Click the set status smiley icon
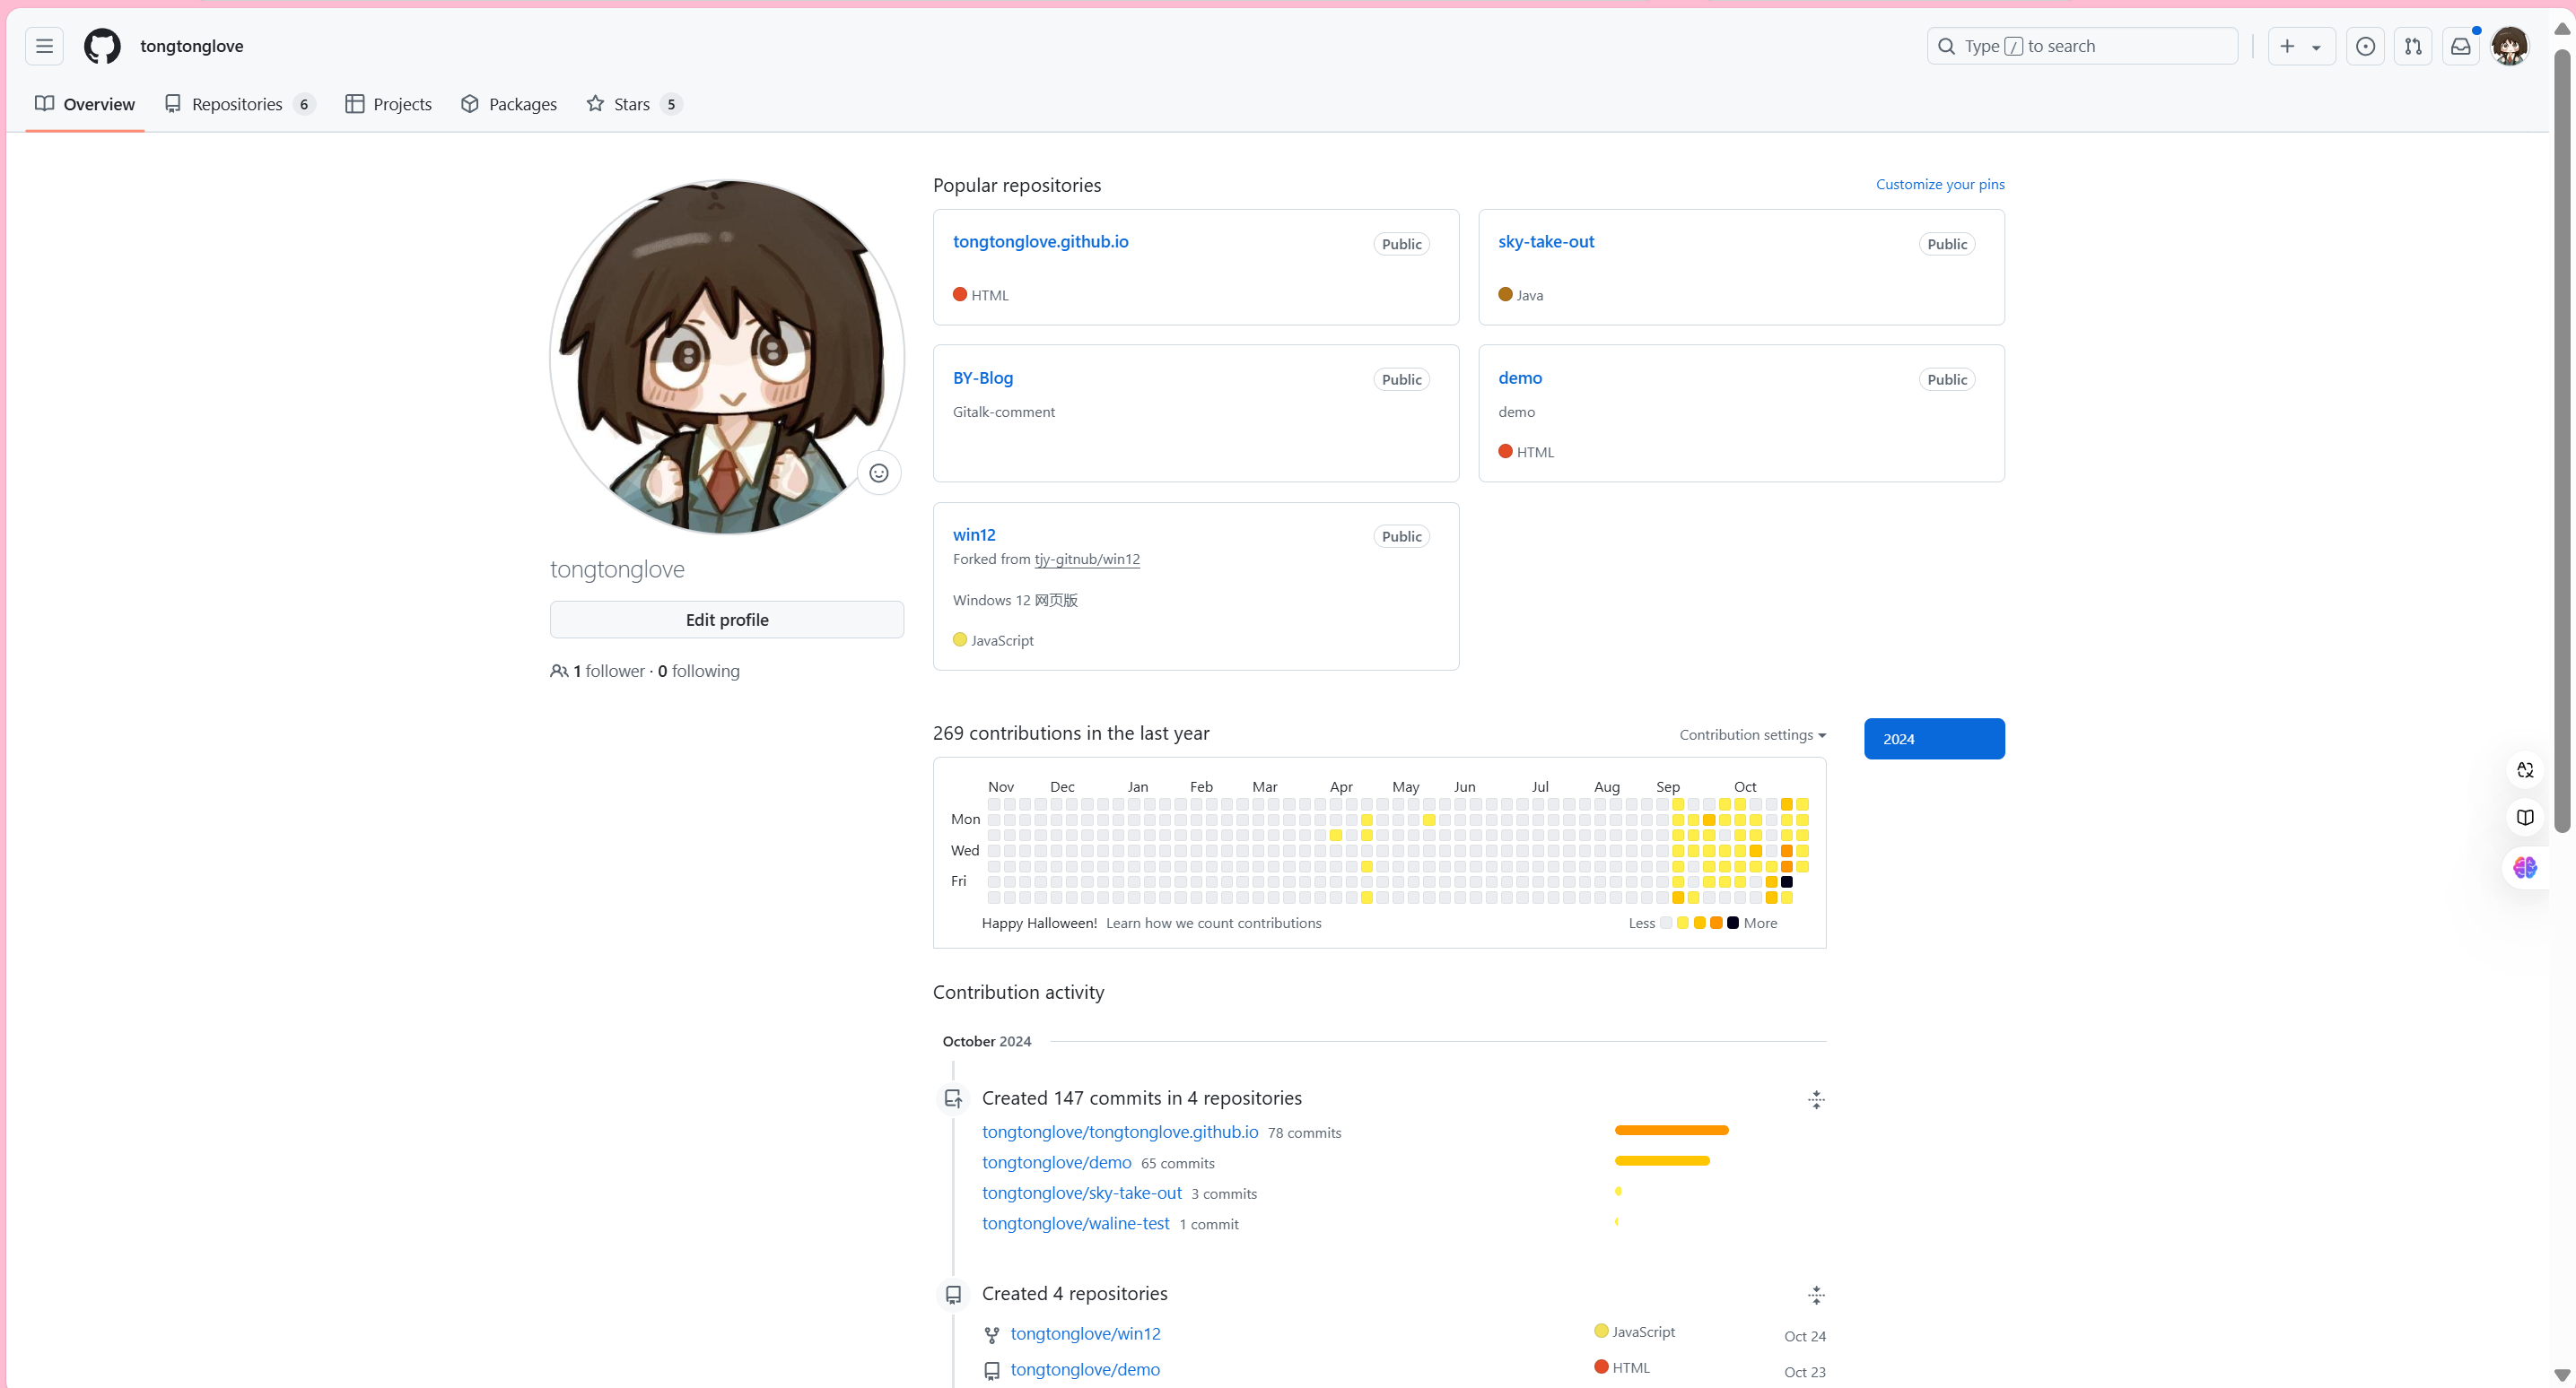 tap(879, 473)
